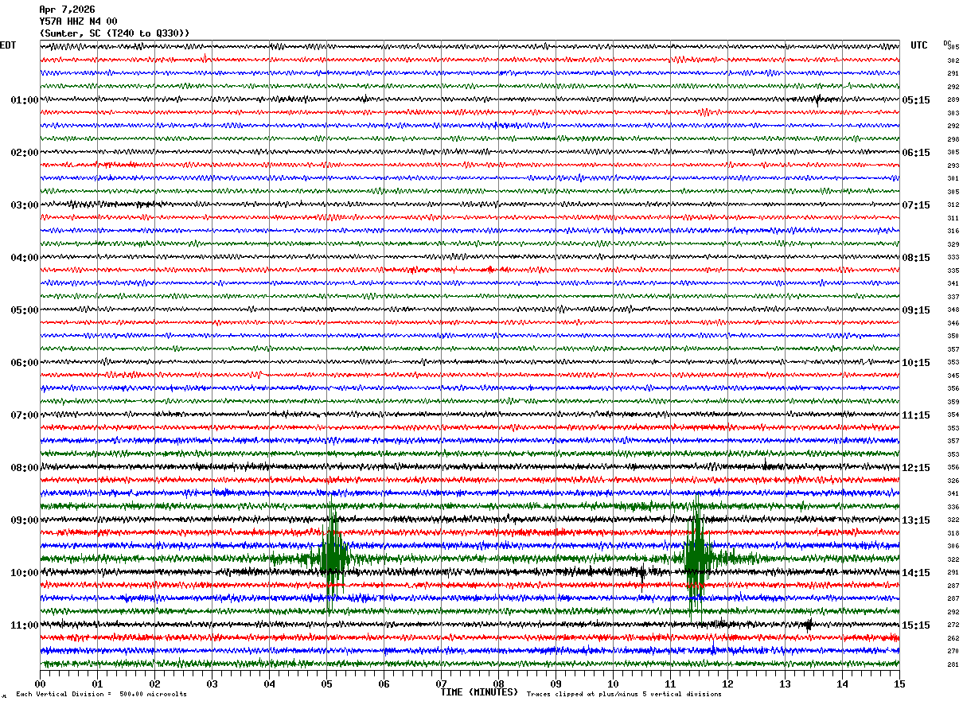
Task: Click the 'DC' column header
Action: pos(947,43)
